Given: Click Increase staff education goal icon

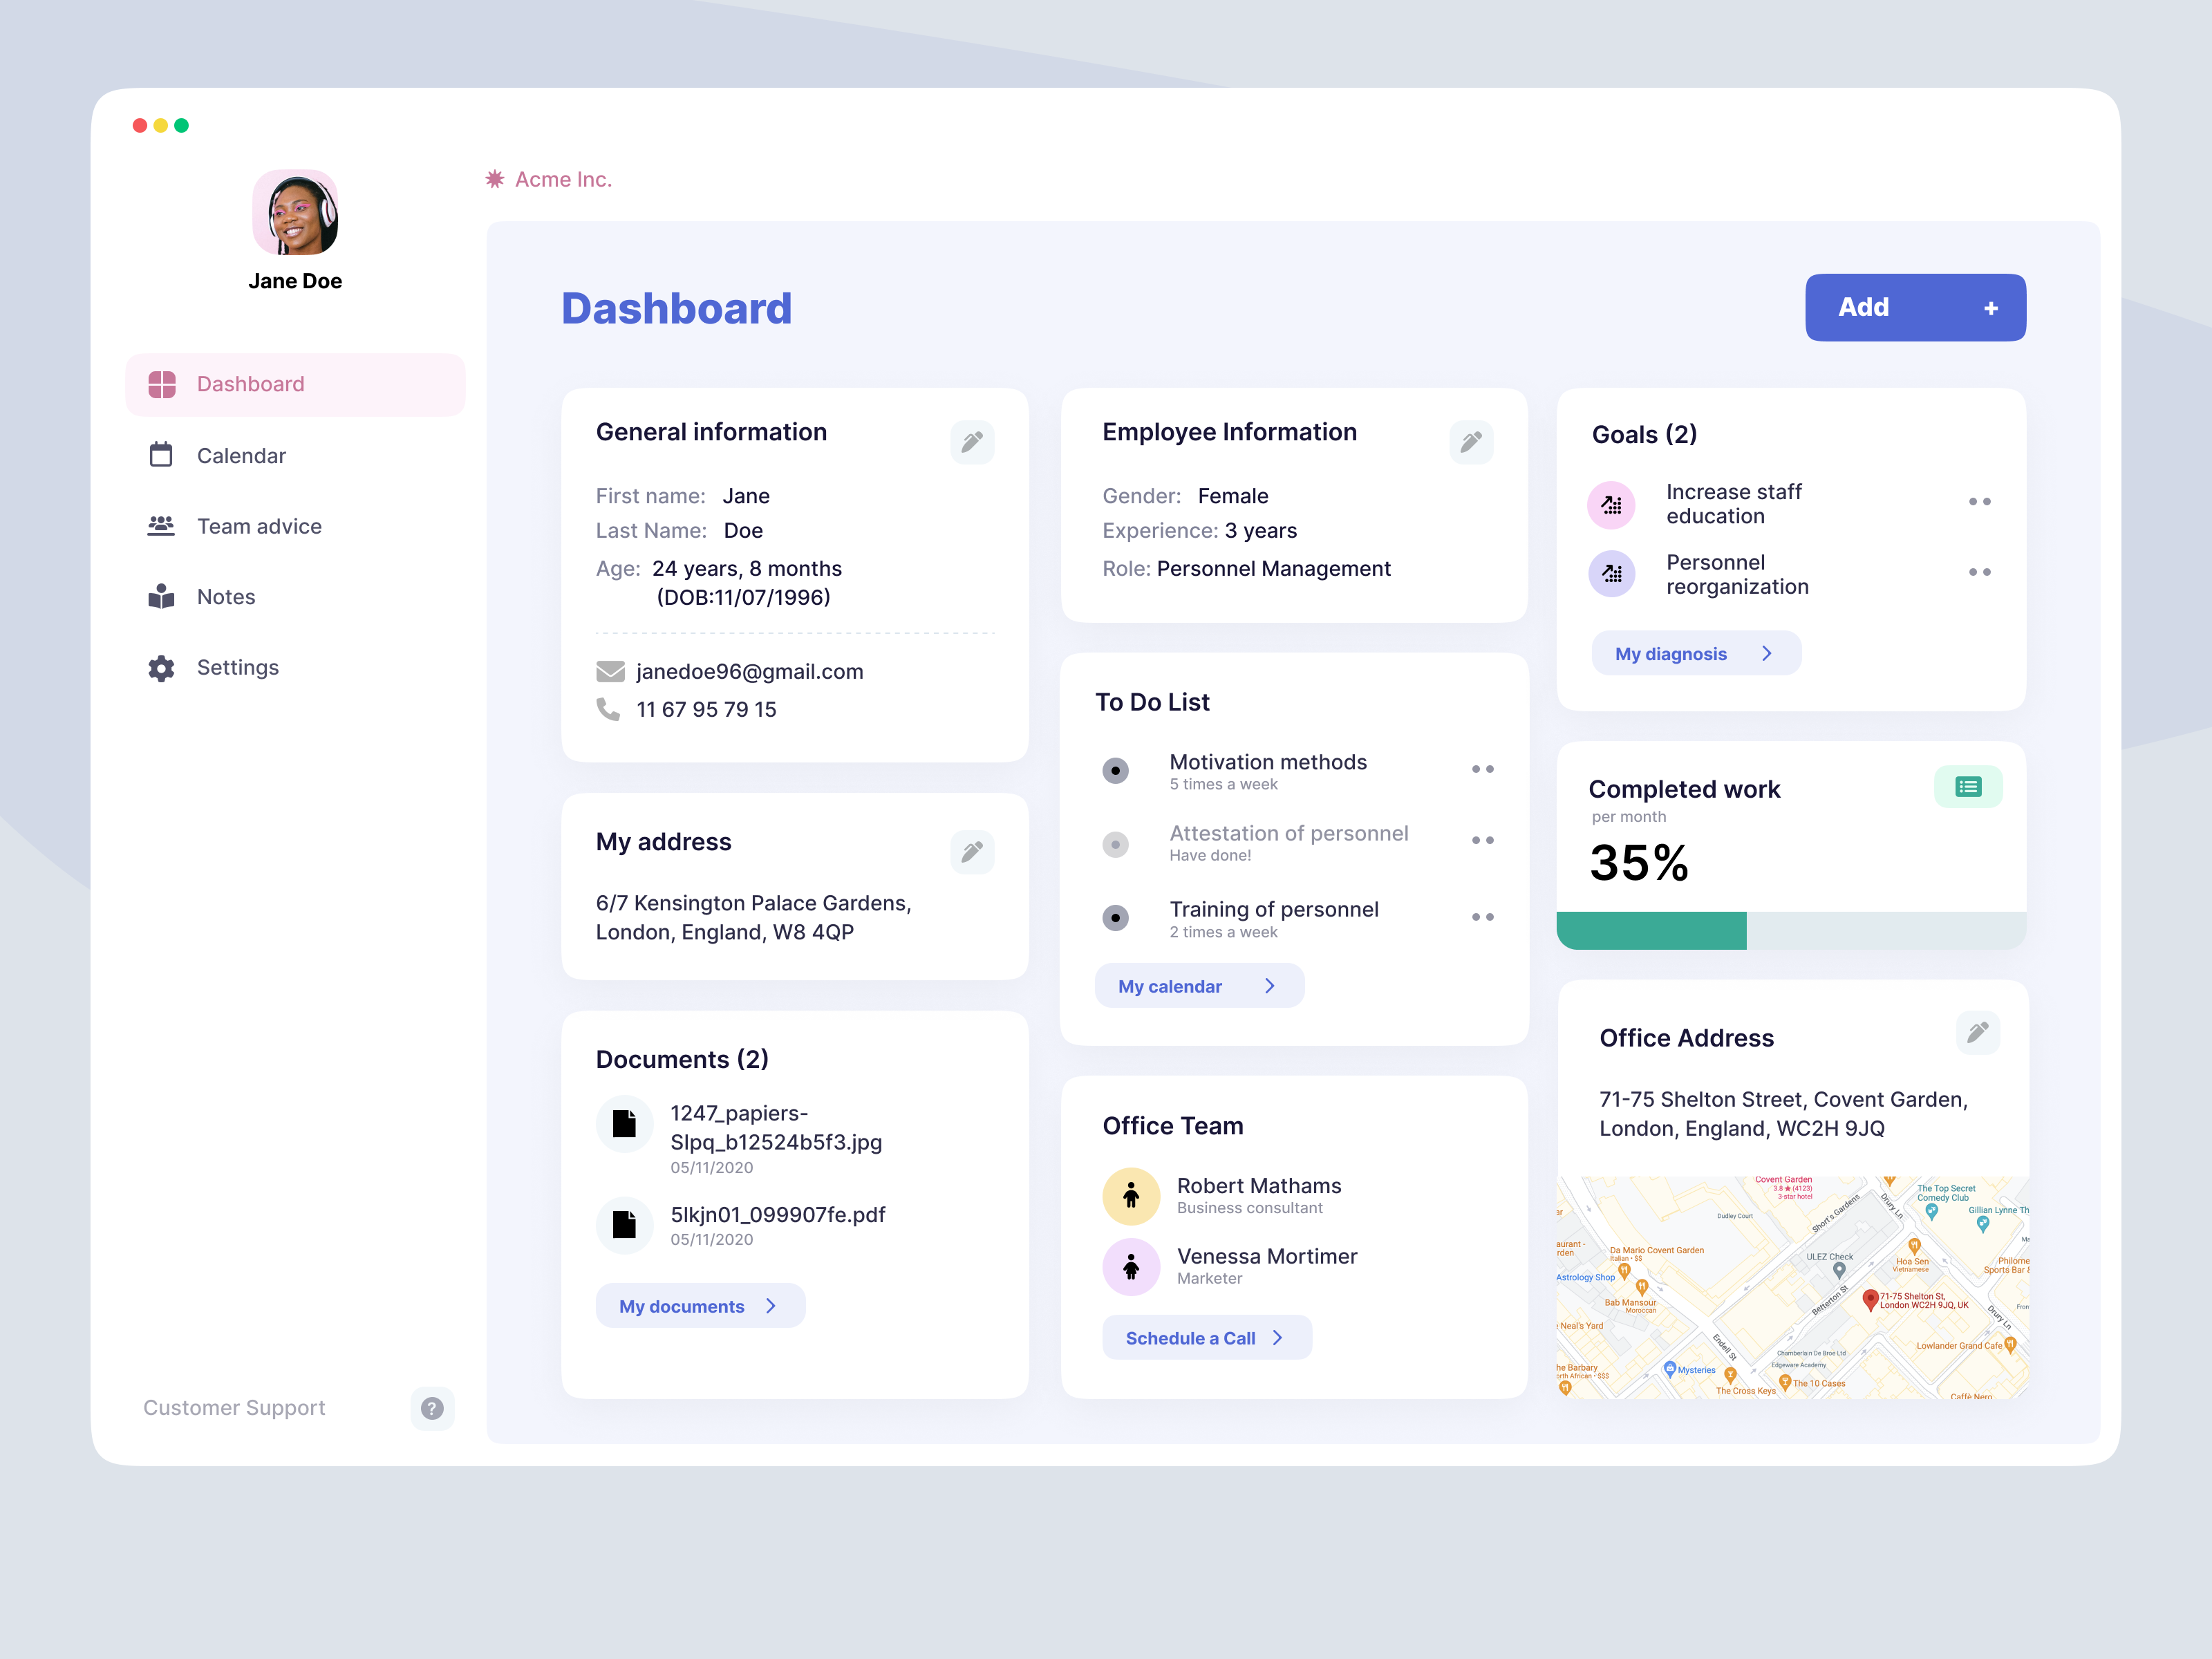Looking at the screenshot, I should tap(1611, 504).
